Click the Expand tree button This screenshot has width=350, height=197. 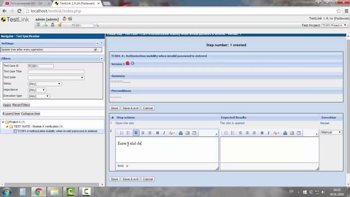(11, 113)
